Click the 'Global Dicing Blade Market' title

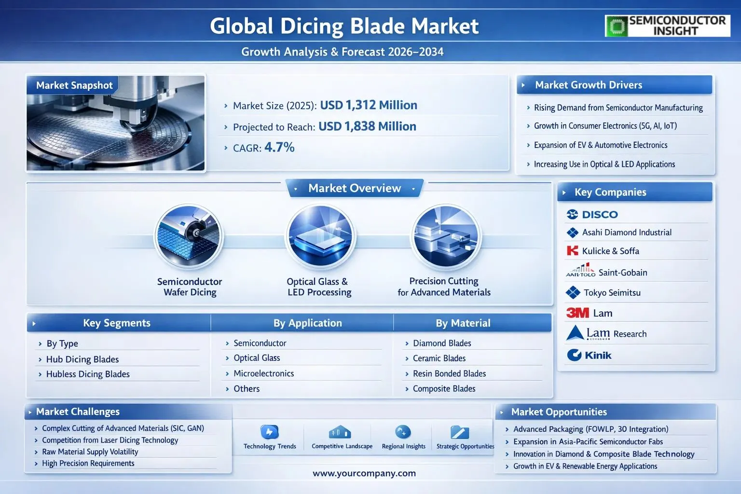point(344,26)
